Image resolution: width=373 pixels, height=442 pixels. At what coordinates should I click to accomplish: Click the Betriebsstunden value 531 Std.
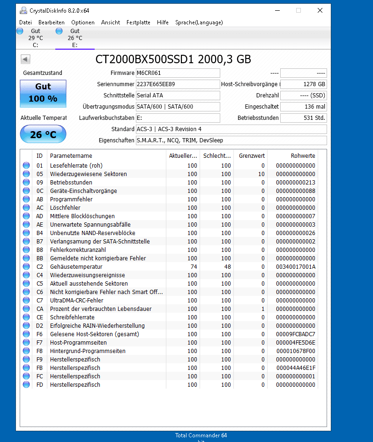click(x=304, y=118)
